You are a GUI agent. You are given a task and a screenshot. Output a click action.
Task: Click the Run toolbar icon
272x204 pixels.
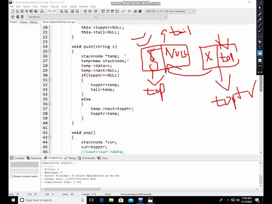pyautogui.click(x=108, y=11)
